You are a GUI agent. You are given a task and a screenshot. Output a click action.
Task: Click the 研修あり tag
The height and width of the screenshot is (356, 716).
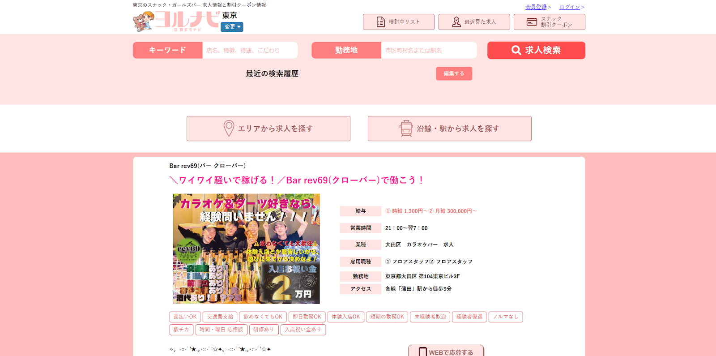point(264,330)
